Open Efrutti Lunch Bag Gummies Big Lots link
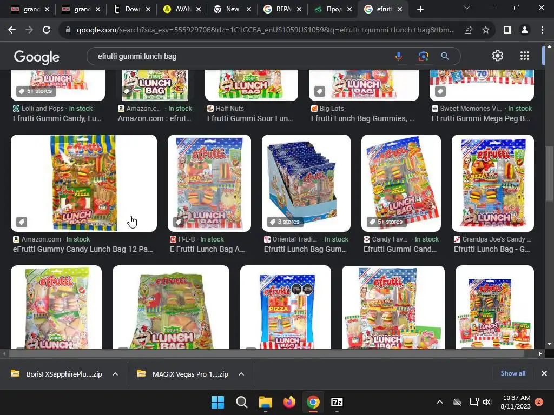554x415 pixels. click(x=362, y=118)
